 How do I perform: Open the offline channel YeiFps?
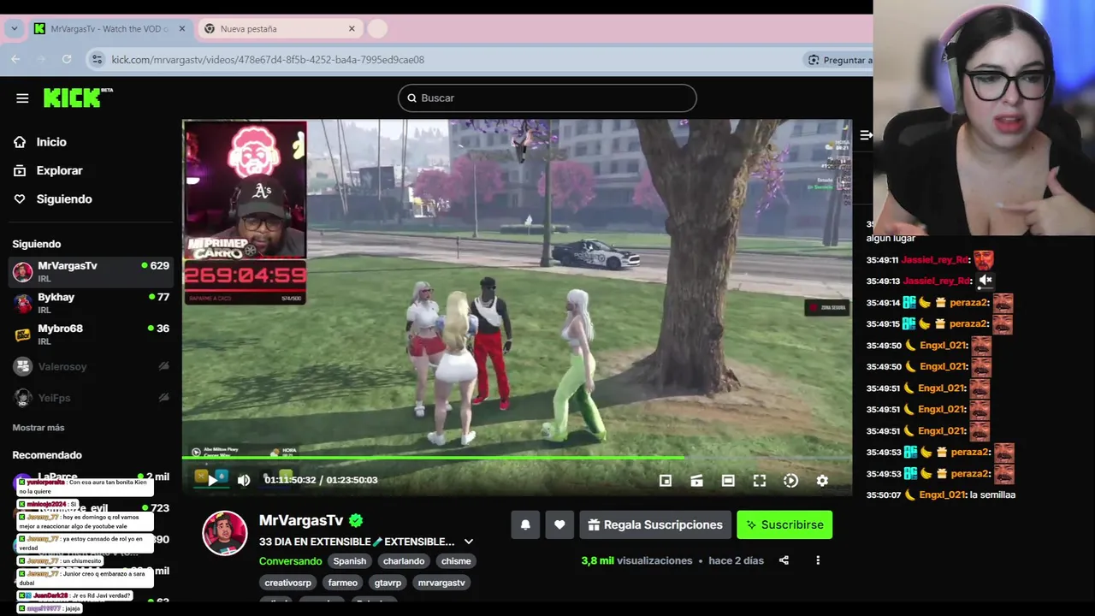point(91,398)
